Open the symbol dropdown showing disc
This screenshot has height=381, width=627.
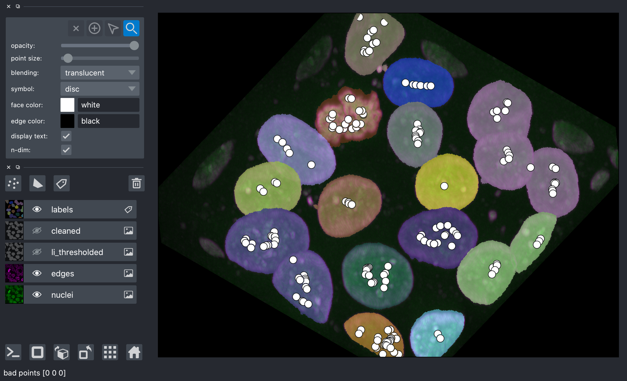click(100, 89)
